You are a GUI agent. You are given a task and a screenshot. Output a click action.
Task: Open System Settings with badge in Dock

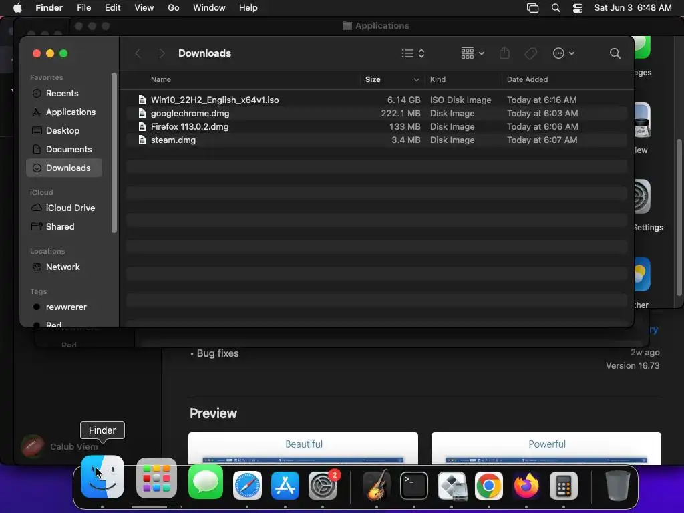323,486
